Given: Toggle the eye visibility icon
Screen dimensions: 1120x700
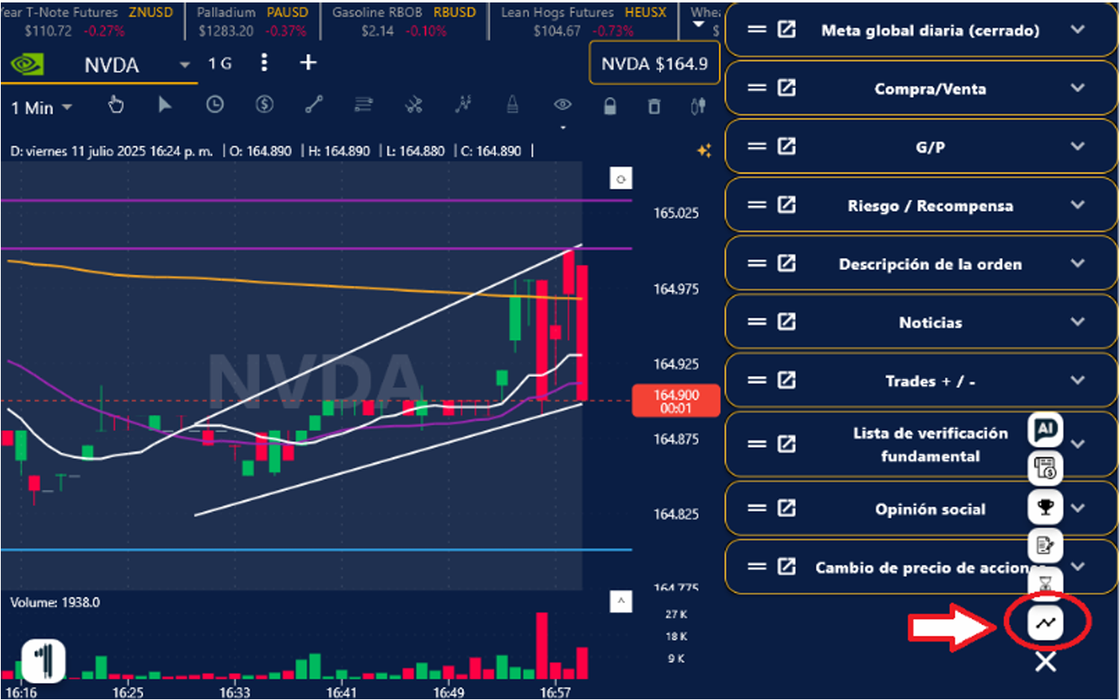Looking at the screenshot, I should tap(562, 104).
